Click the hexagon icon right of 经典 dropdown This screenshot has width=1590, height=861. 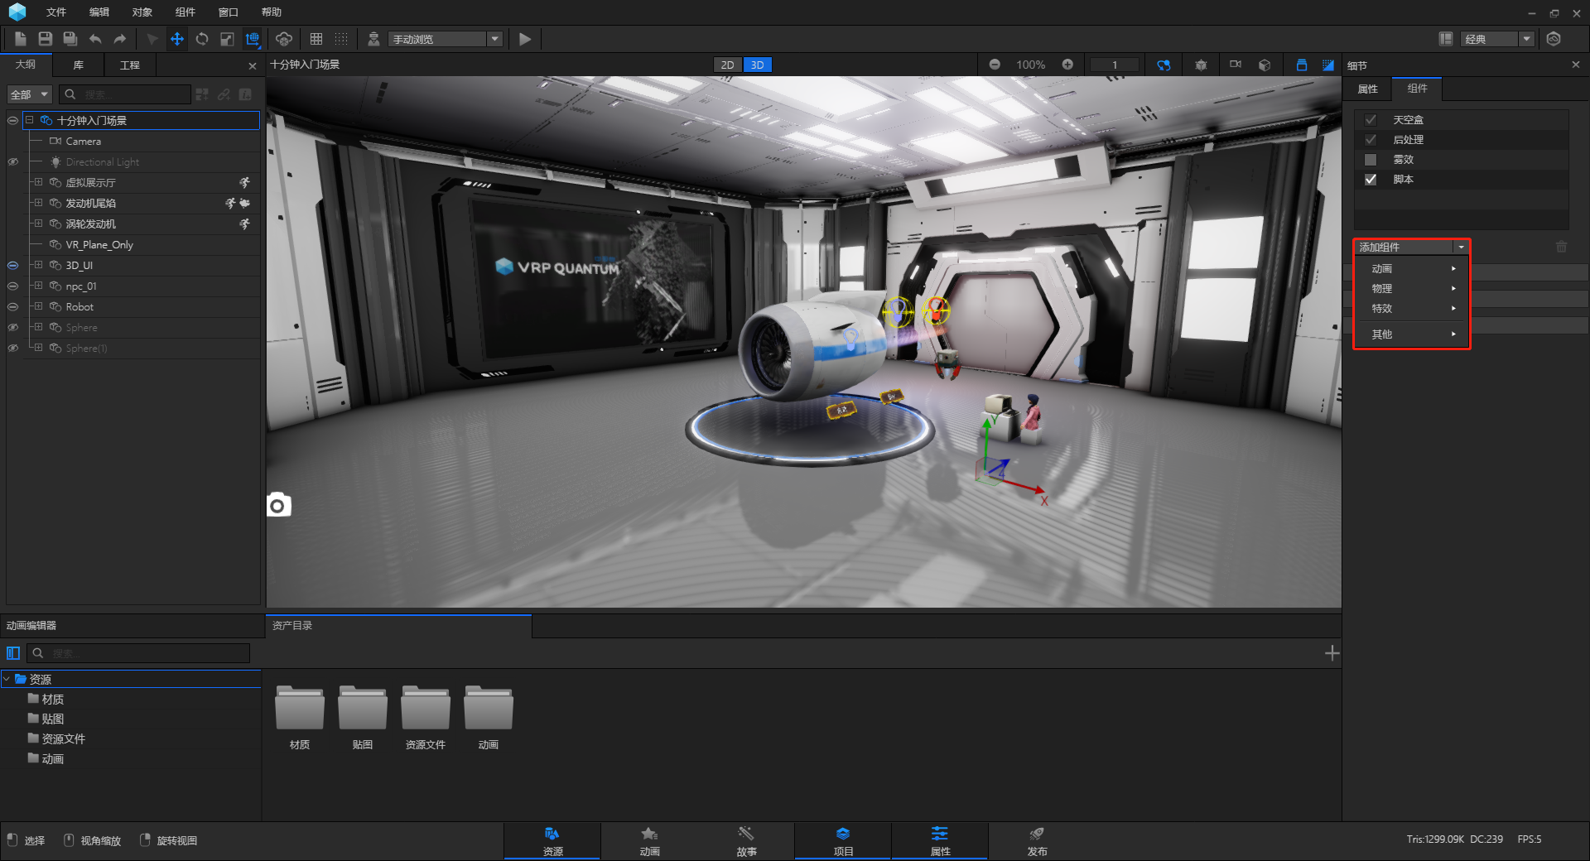coord(1554,39)
